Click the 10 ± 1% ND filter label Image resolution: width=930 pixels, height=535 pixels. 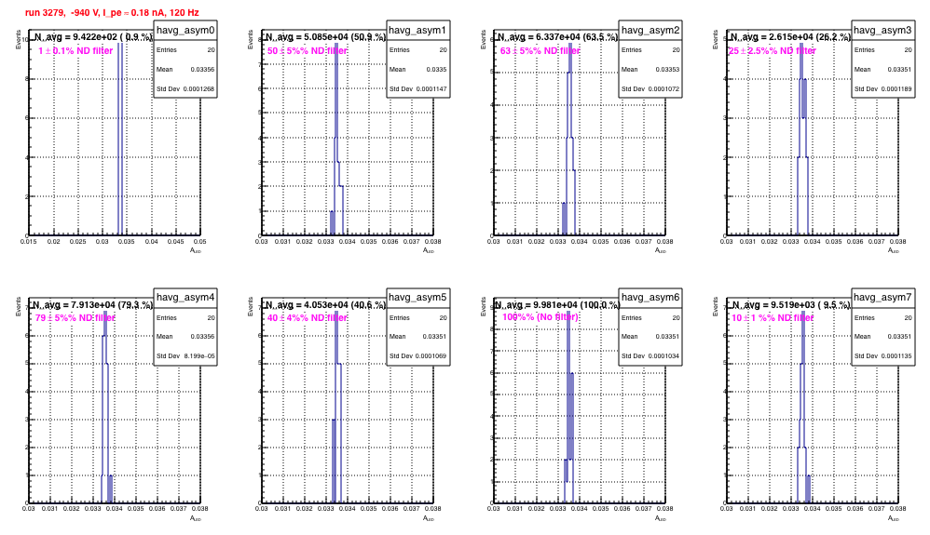point(773,318)
